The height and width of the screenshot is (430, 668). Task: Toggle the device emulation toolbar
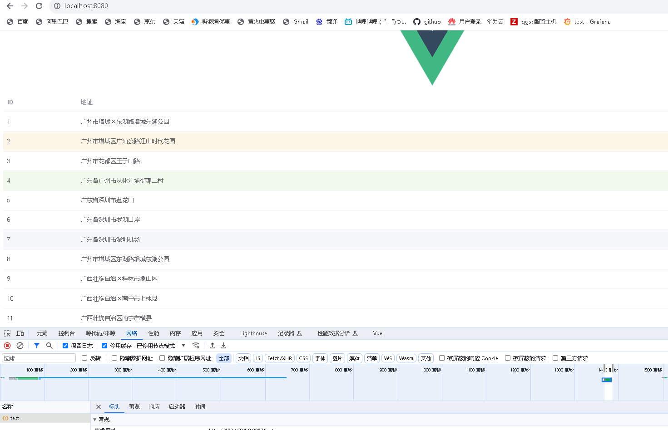(20, 333)
